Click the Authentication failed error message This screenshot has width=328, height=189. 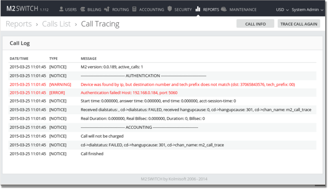[129, 93]
